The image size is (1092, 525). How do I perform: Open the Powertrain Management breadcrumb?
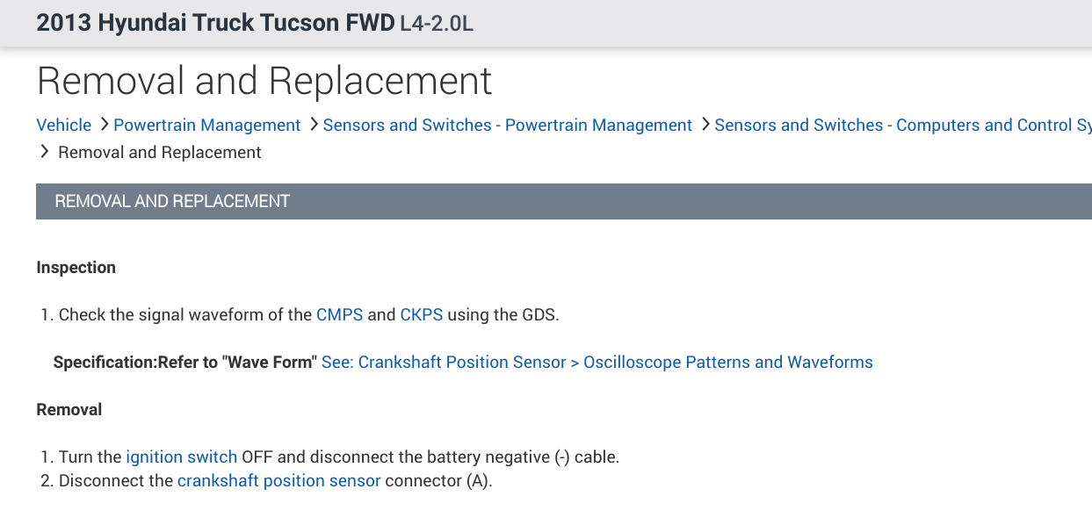coord(206,126)
